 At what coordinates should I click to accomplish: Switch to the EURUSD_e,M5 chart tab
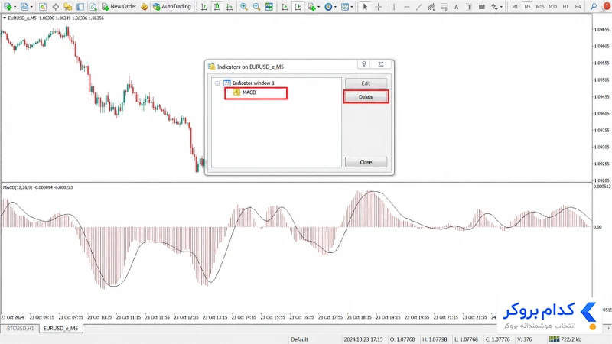point(61,329)
